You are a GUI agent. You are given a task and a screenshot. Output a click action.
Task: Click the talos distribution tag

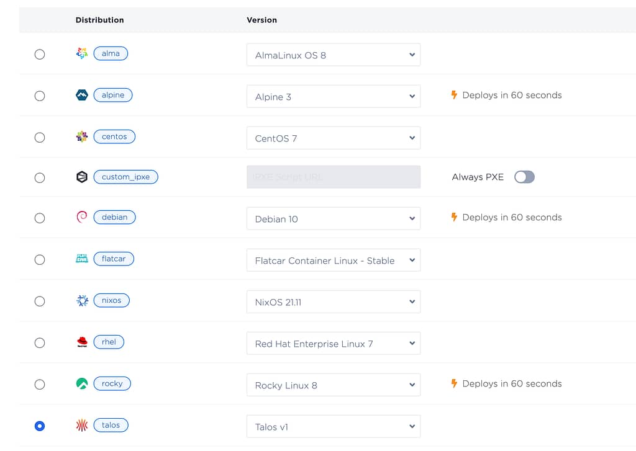tap(111, 425)
